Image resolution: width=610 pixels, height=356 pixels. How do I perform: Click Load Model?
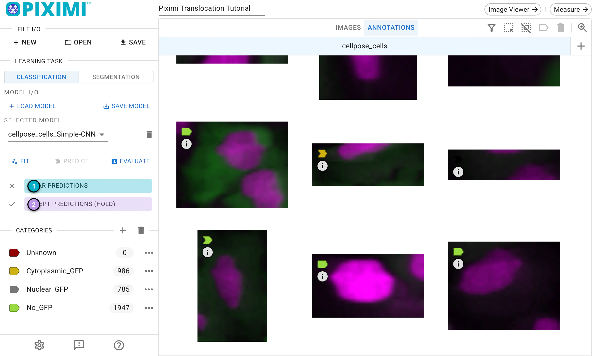click(32, 106)
